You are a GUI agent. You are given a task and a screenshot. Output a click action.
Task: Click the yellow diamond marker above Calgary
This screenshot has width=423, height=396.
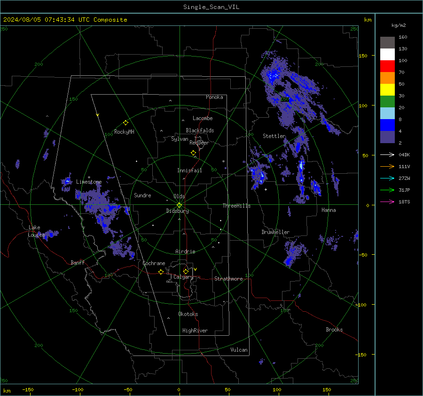tap(186, 271)
